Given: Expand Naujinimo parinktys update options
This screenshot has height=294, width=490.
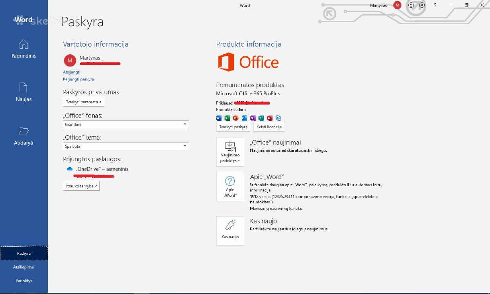Looking at the screenshot, I should pos(230,152).
